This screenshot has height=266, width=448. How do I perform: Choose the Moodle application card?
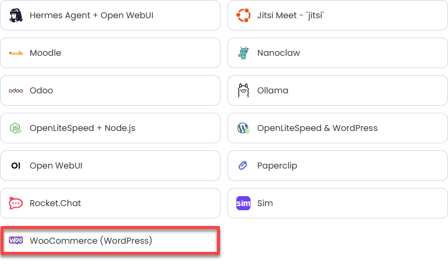(111, 53)
